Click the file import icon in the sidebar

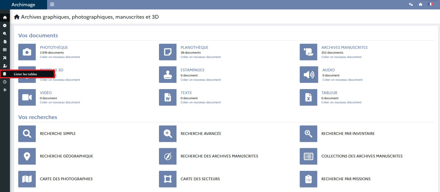[x=5, y=42]
